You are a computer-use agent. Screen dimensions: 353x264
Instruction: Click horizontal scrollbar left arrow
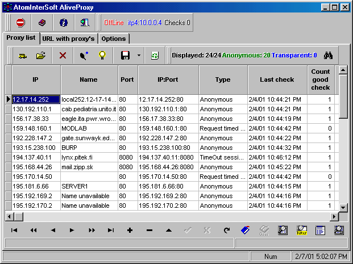9,216
